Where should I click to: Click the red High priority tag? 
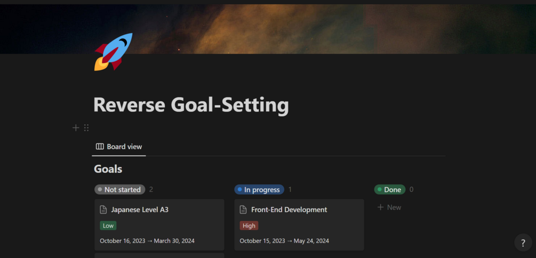point(249,225)
